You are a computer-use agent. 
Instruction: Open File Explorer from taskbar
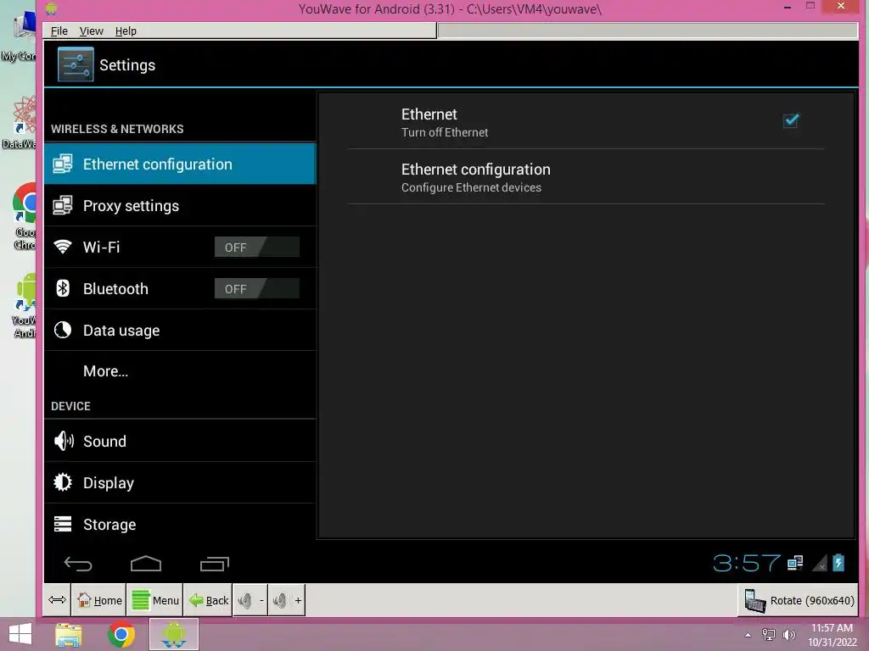(69, 635)
